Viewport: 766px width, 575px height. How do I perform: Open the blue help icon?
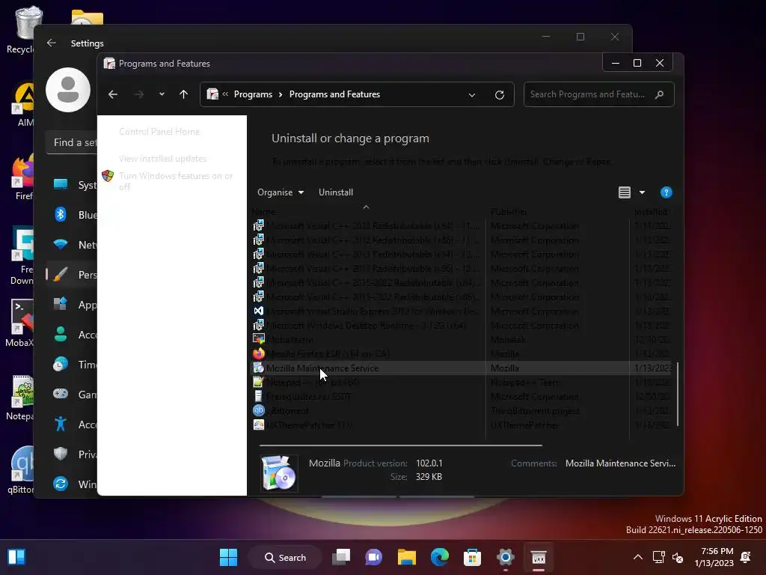pos(666,192)
